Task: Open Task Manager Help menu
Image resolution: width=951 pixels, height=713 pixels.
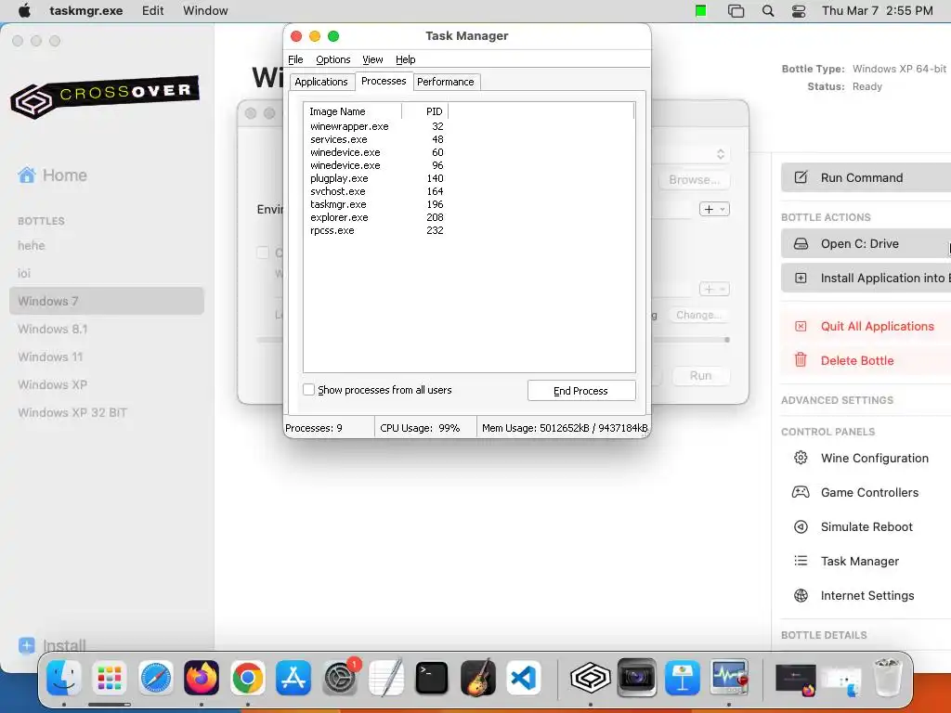Action: 405,59
